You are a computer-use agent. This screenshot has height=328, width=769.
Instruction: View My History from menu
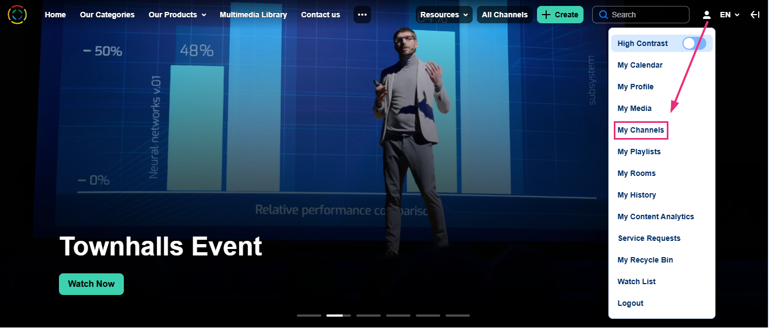[637, 195]
